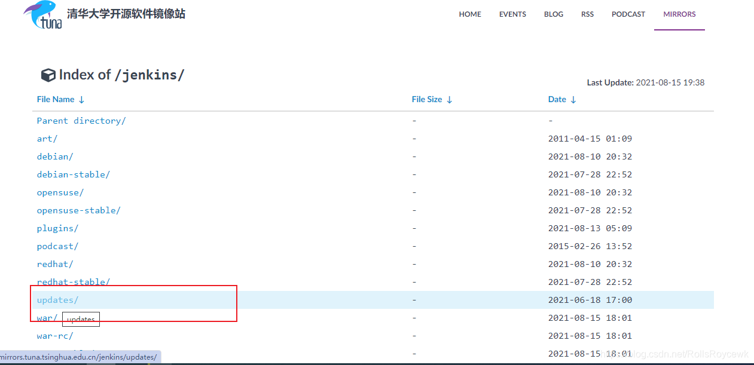Open the redhat-stable/ directory
Viewport: 754px width, 365px height.
74,282
